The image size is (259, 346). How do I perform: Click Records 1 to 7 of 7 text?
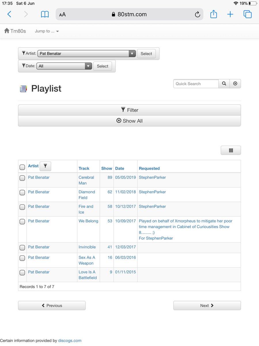tap(37, 287)
